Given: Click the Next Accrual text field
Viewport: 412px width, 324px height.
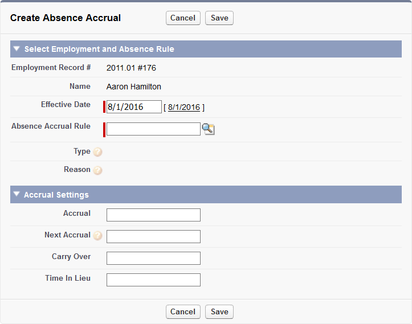Looking at the screenshot, I should point(153,236).
